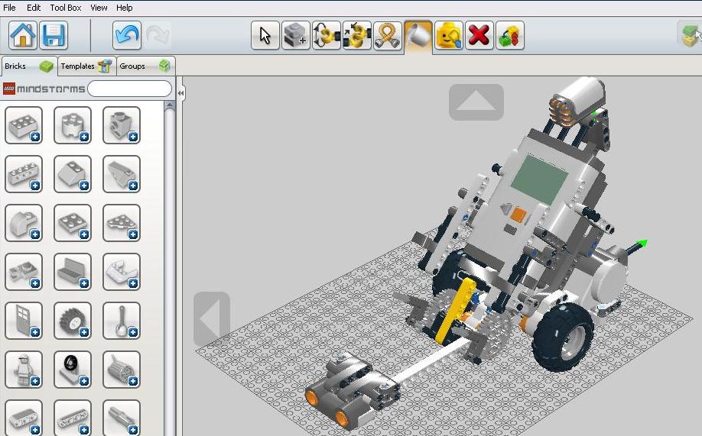Viewport: 702px width, 436px height.
Task: Expand the flat plates category
Action: (73, 223)
